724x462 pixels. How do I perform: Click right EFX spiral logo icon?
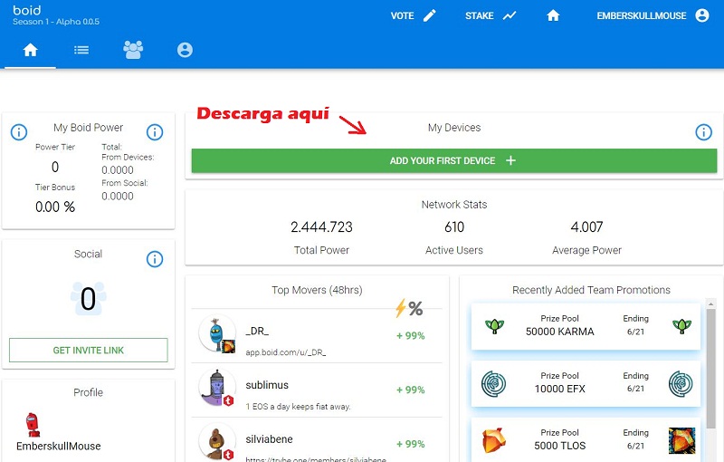pos(681,383)
